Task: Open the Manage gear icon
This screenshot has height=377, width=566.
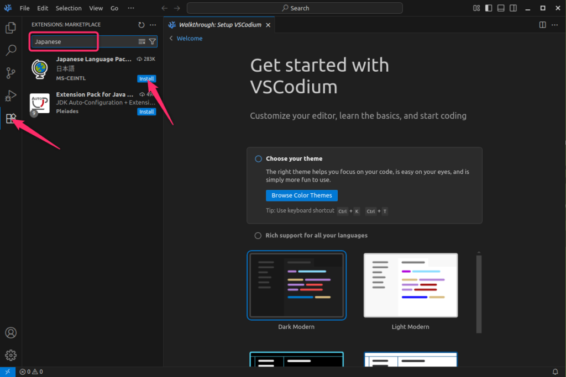Action: (11, 355)
